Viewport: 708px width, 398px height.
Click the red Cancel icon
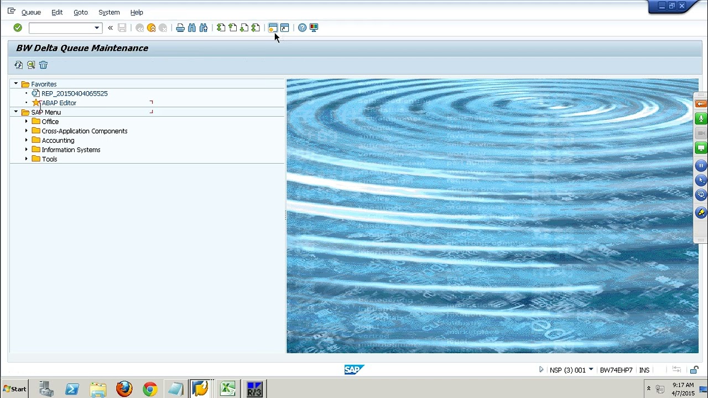[x=163, y=28]
